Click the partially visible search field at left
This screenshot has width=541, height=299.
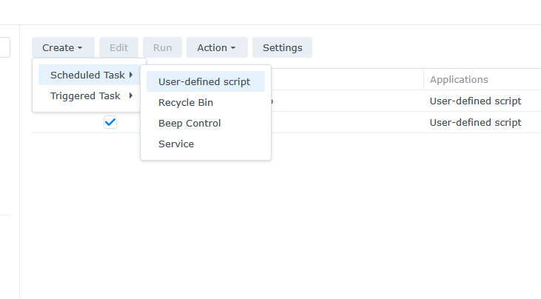click(x=4, y=47)
